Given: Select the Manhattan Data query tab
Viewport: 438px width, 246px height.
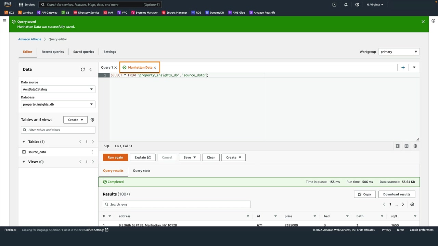Looking at the screenshot, I should (x=140, y=68).
